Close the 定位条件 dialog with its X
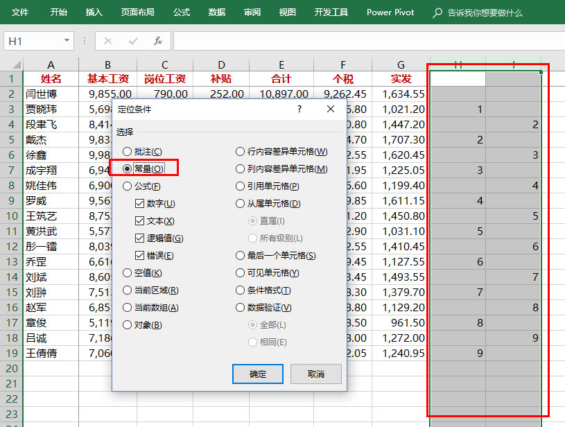The image size is (565, 427). (x=331, y=109)
